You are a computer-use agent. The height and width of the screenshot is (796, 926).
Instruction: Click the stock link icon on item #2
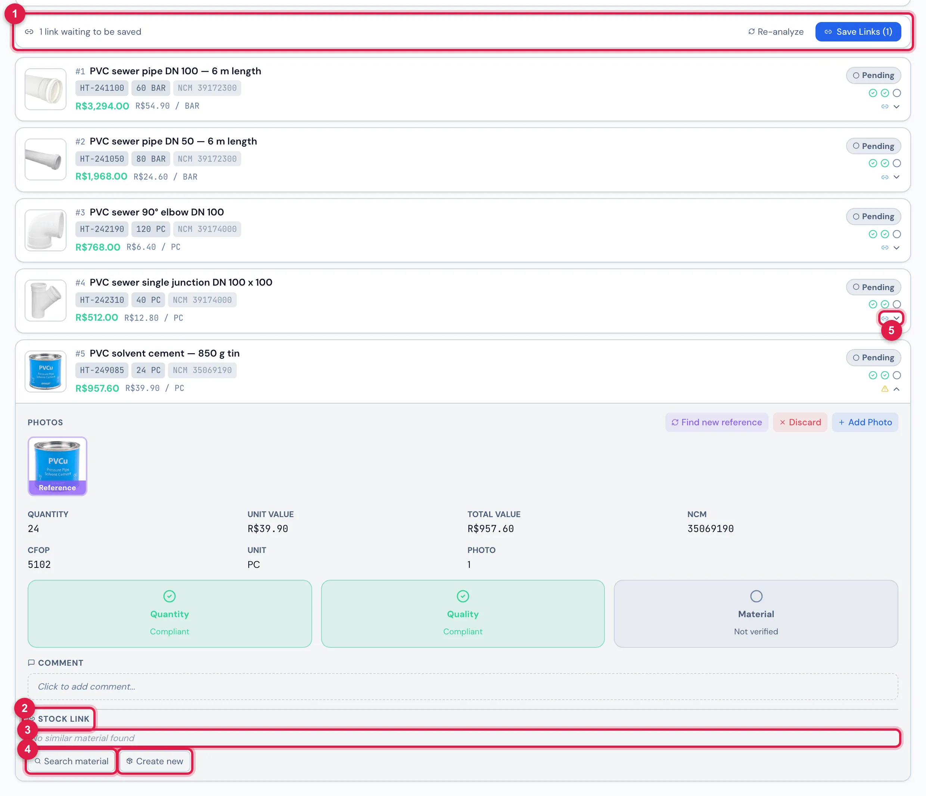click(x=885, y=177)
